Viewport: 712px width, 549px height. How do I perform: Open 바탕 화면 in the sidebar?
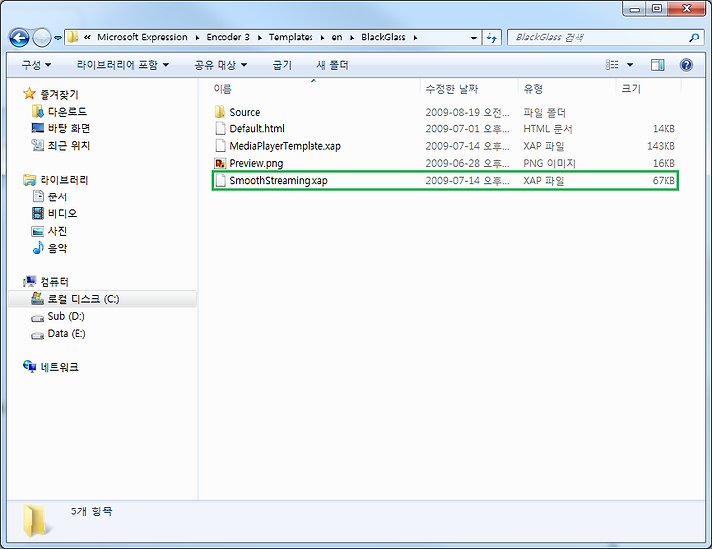tap(69, 128)
